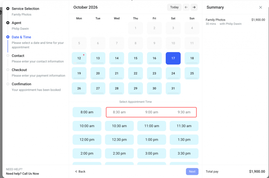
Task: Select the 1:00 pm time slot
Action: 152,140
